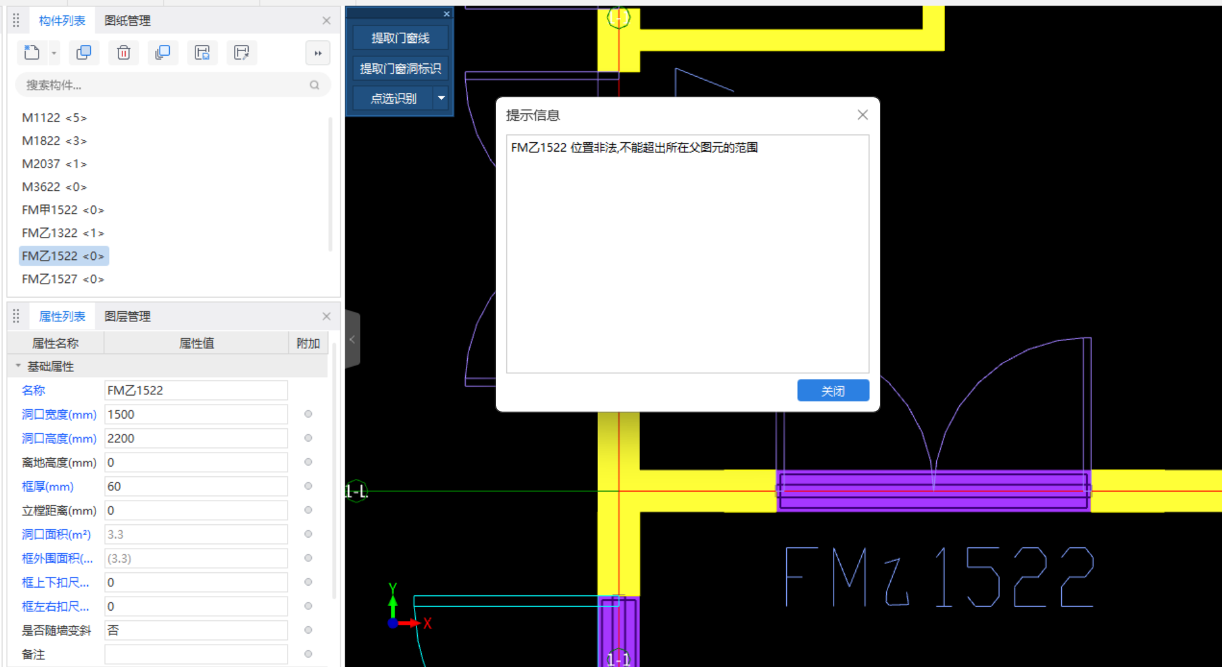Click the 提取门窗线 button
The image size is (1222, 667).
400,38
